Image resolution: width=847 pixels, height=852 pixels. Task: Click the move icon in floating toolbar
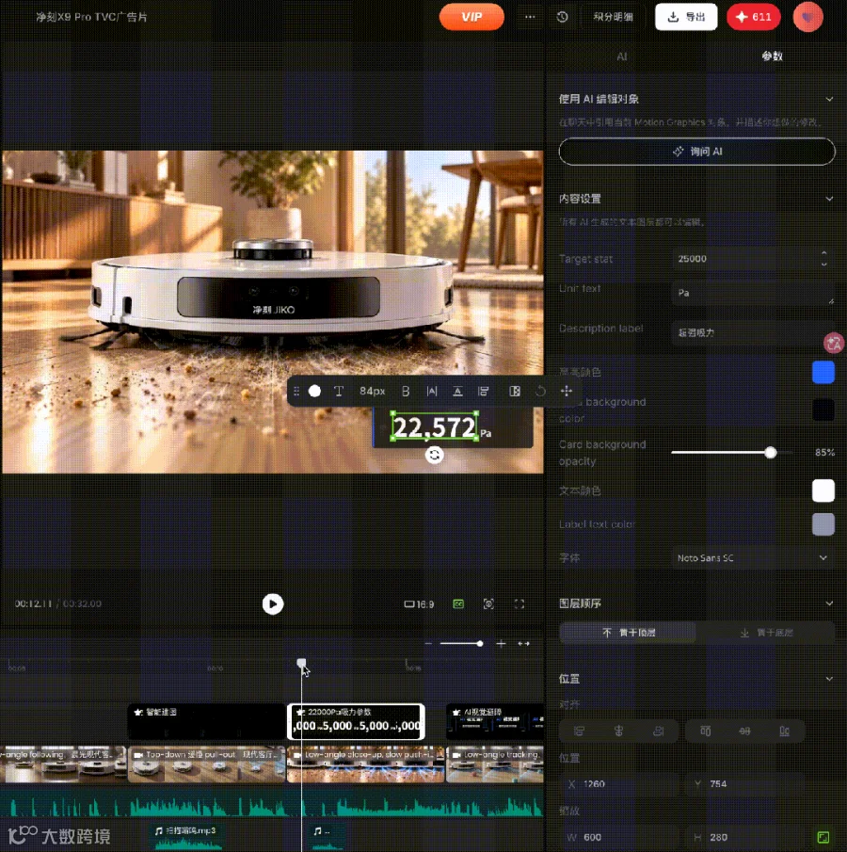tap(567, 392)
